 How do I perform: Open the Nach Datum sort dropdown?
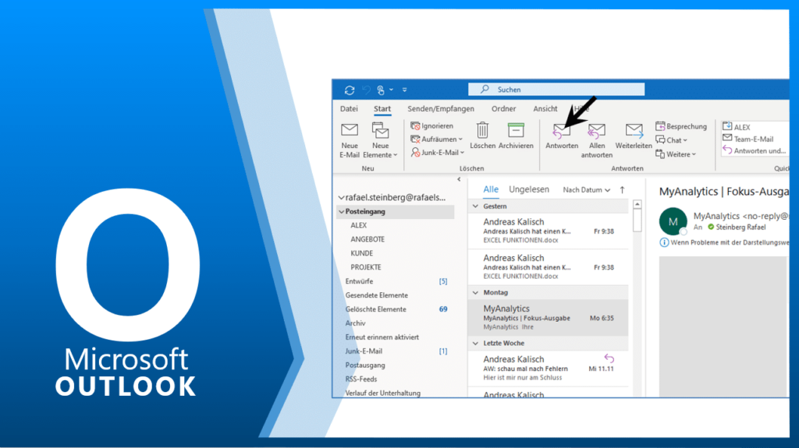586,190
